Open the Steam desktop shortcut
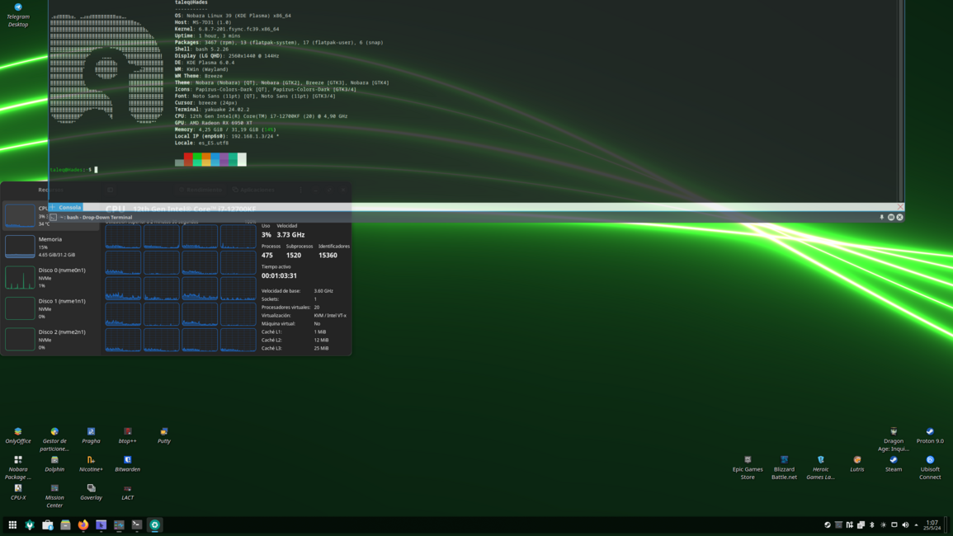Screen dimensions: 953x536 coord(893,463)
